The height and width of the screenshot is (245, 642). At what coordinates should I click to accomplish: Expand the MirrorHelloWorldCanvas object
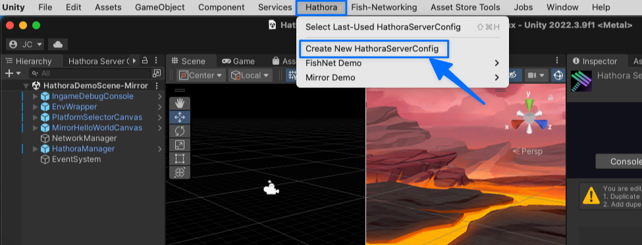coord(35,128)
